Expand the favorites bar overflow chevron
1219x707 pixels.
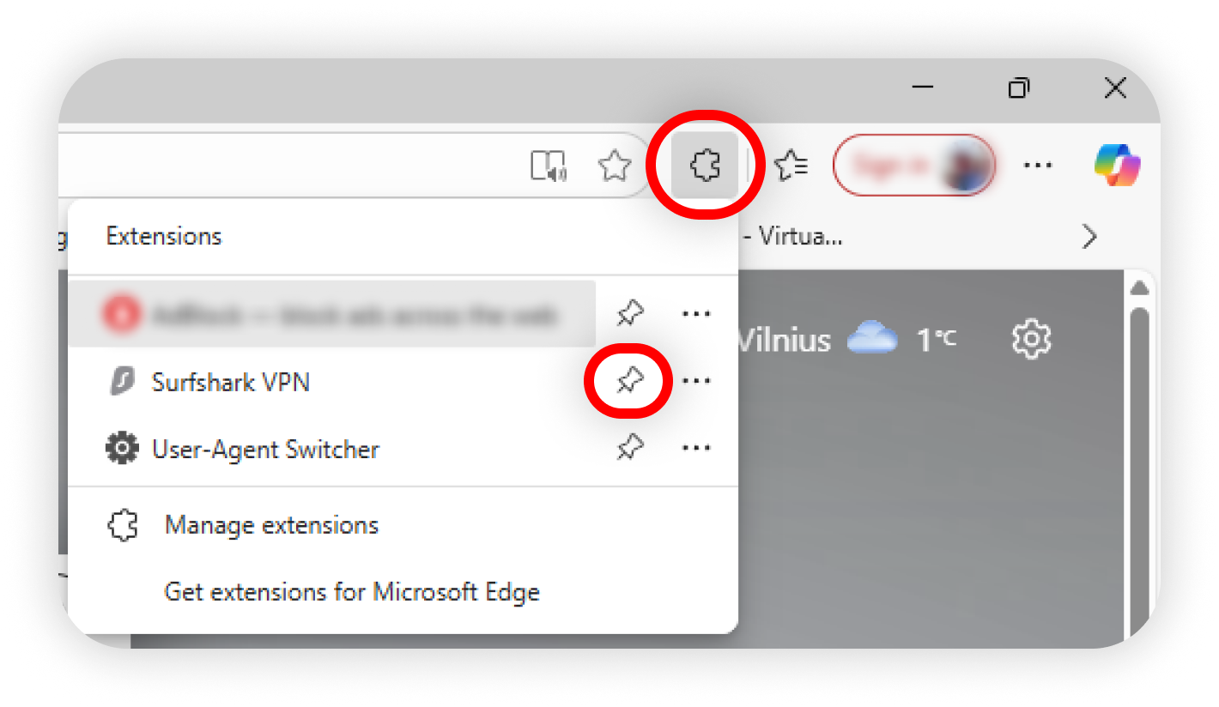pyautogui.click(x=1089, y=236)
